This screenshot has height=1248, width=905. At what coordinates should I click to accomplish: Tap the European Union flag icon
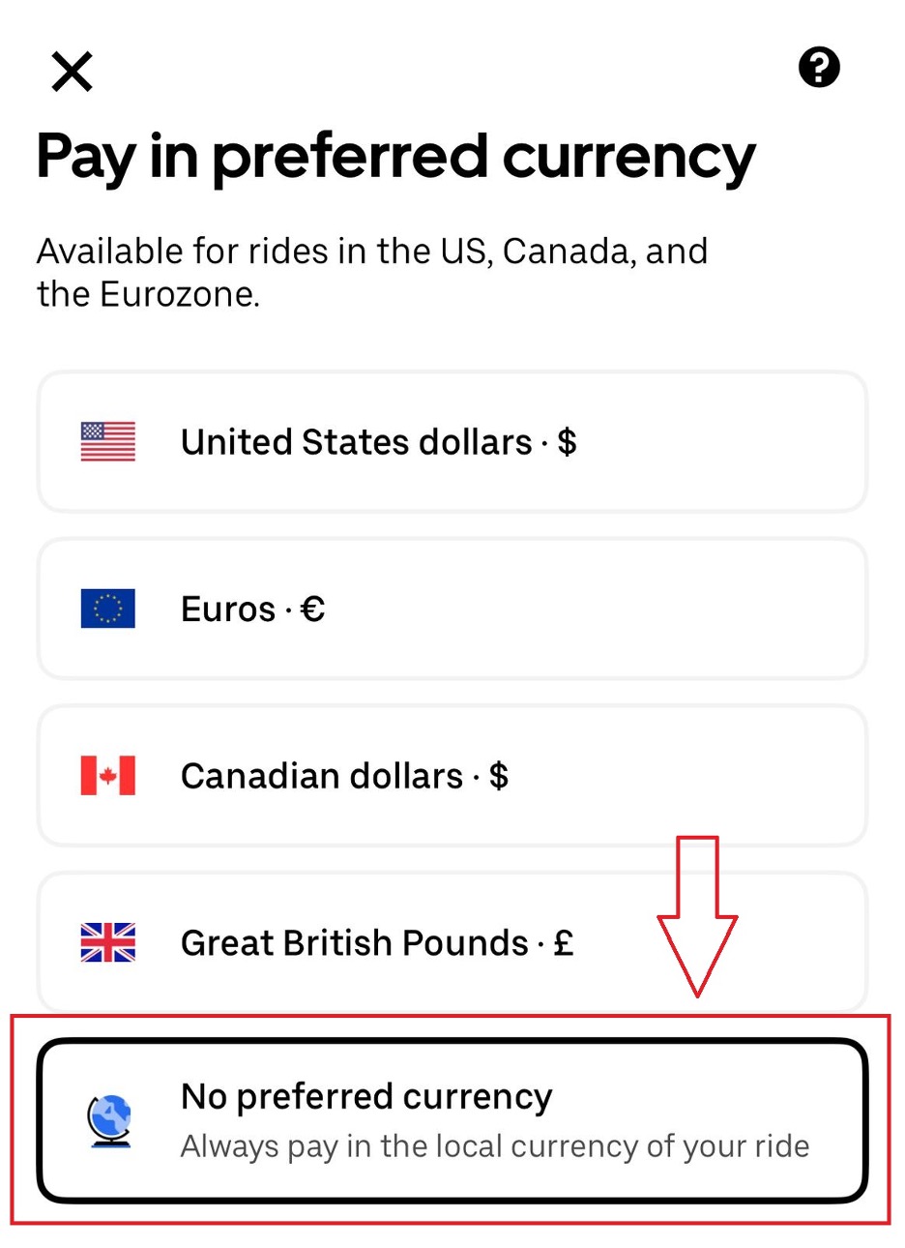coord(107,609)
